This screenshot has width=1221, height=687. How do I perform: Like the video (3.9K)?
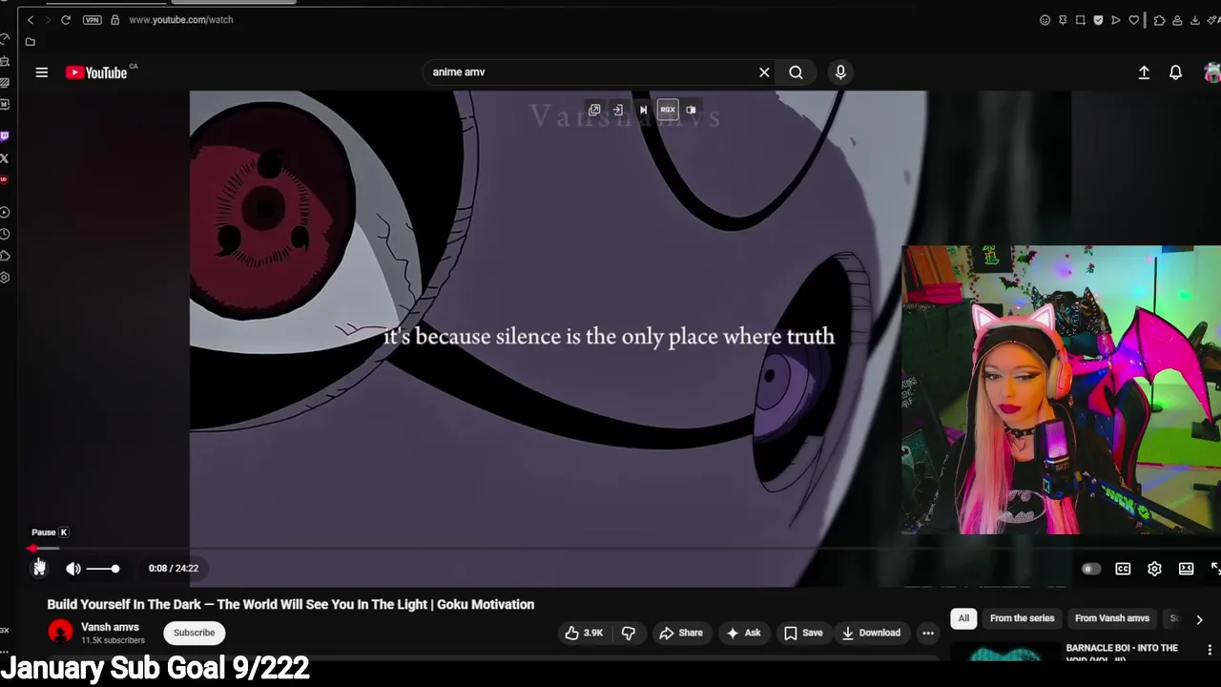584,633
